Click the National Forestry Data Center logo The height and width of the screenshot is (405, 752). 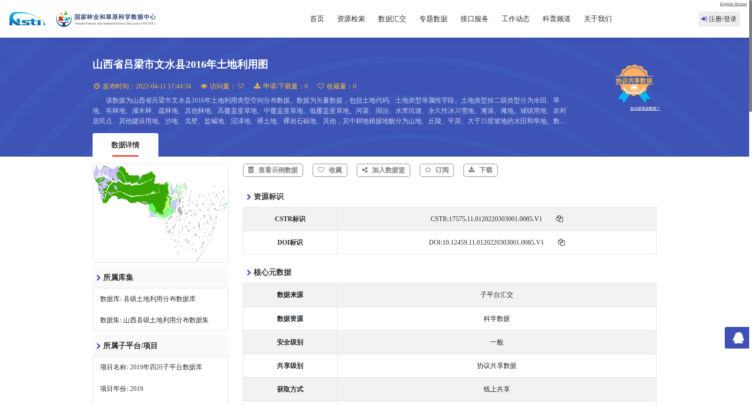pyautogui.click(x=106, y=19)
